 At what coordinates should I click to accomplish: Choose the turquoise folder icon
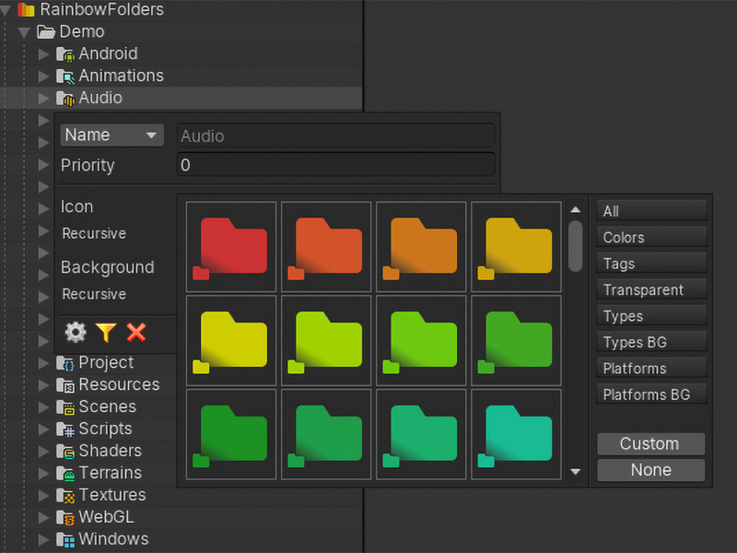click(x=516, y=434)
